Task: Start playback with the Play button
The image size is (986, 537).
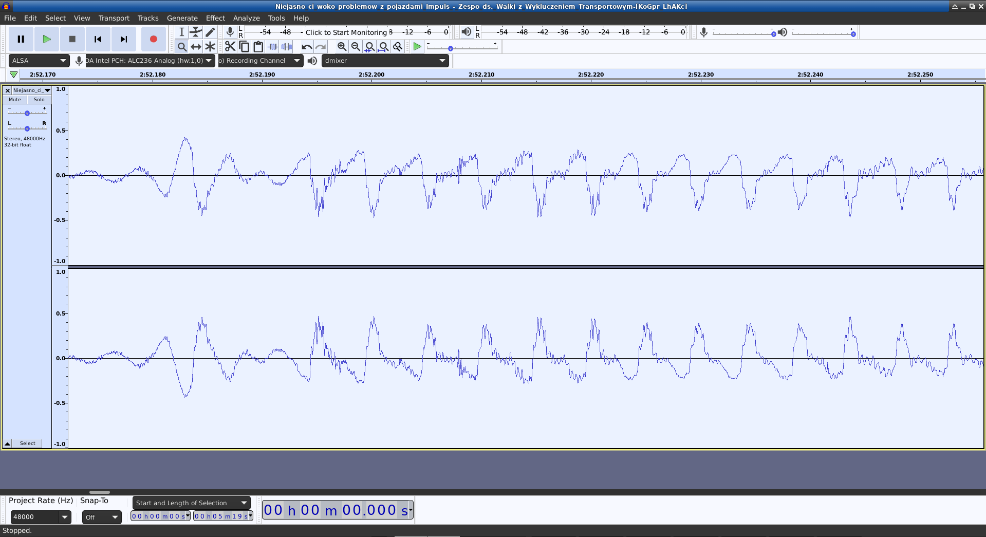Action: (x=47, y=39)
